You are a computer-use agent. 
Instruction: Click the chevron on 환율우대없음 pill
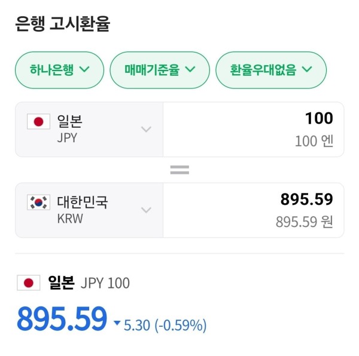(x=307, y=69)
